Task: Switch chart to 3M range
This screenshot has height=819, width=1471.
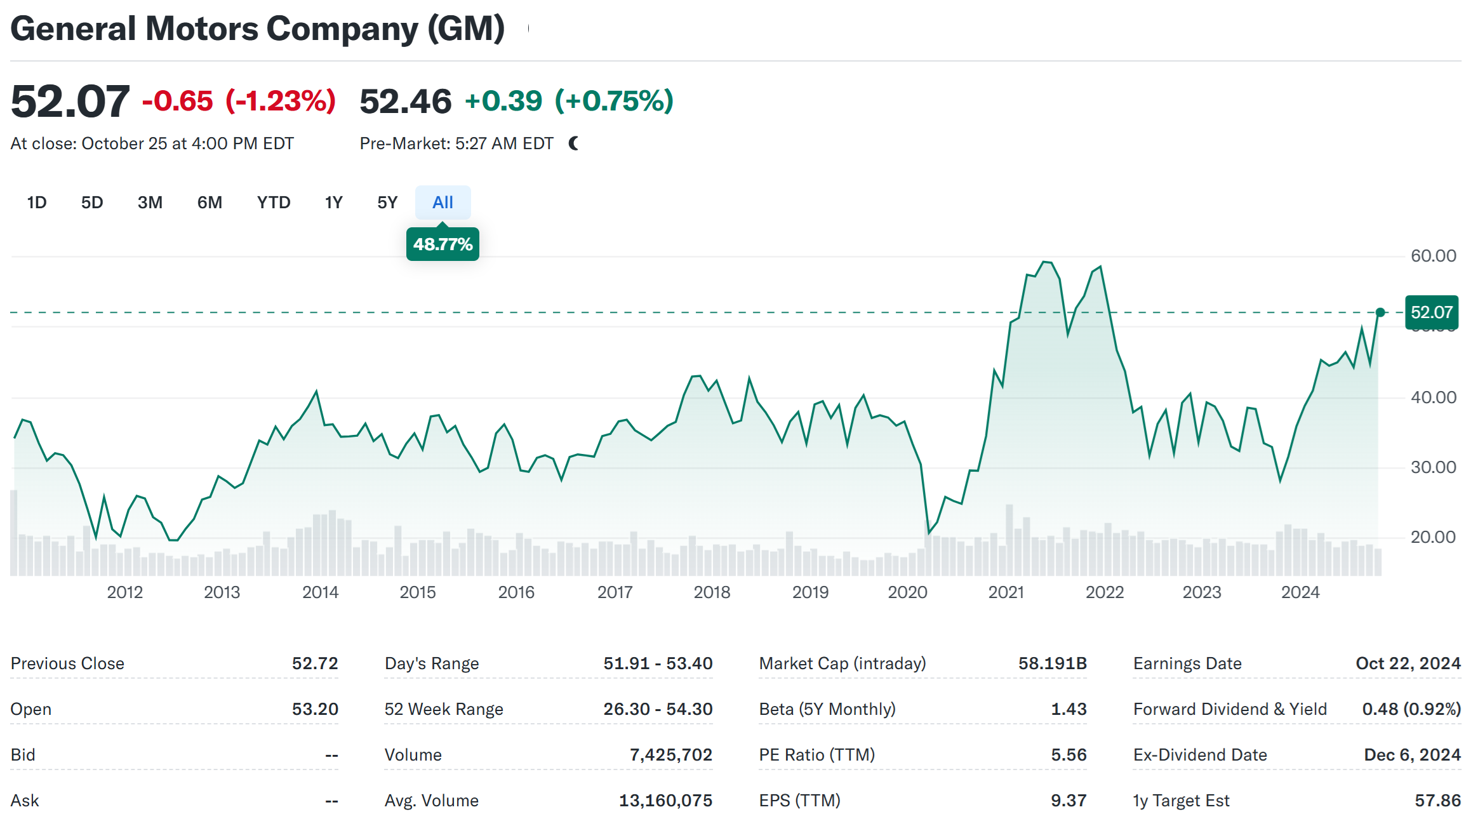Action: [x=150, y=203]
